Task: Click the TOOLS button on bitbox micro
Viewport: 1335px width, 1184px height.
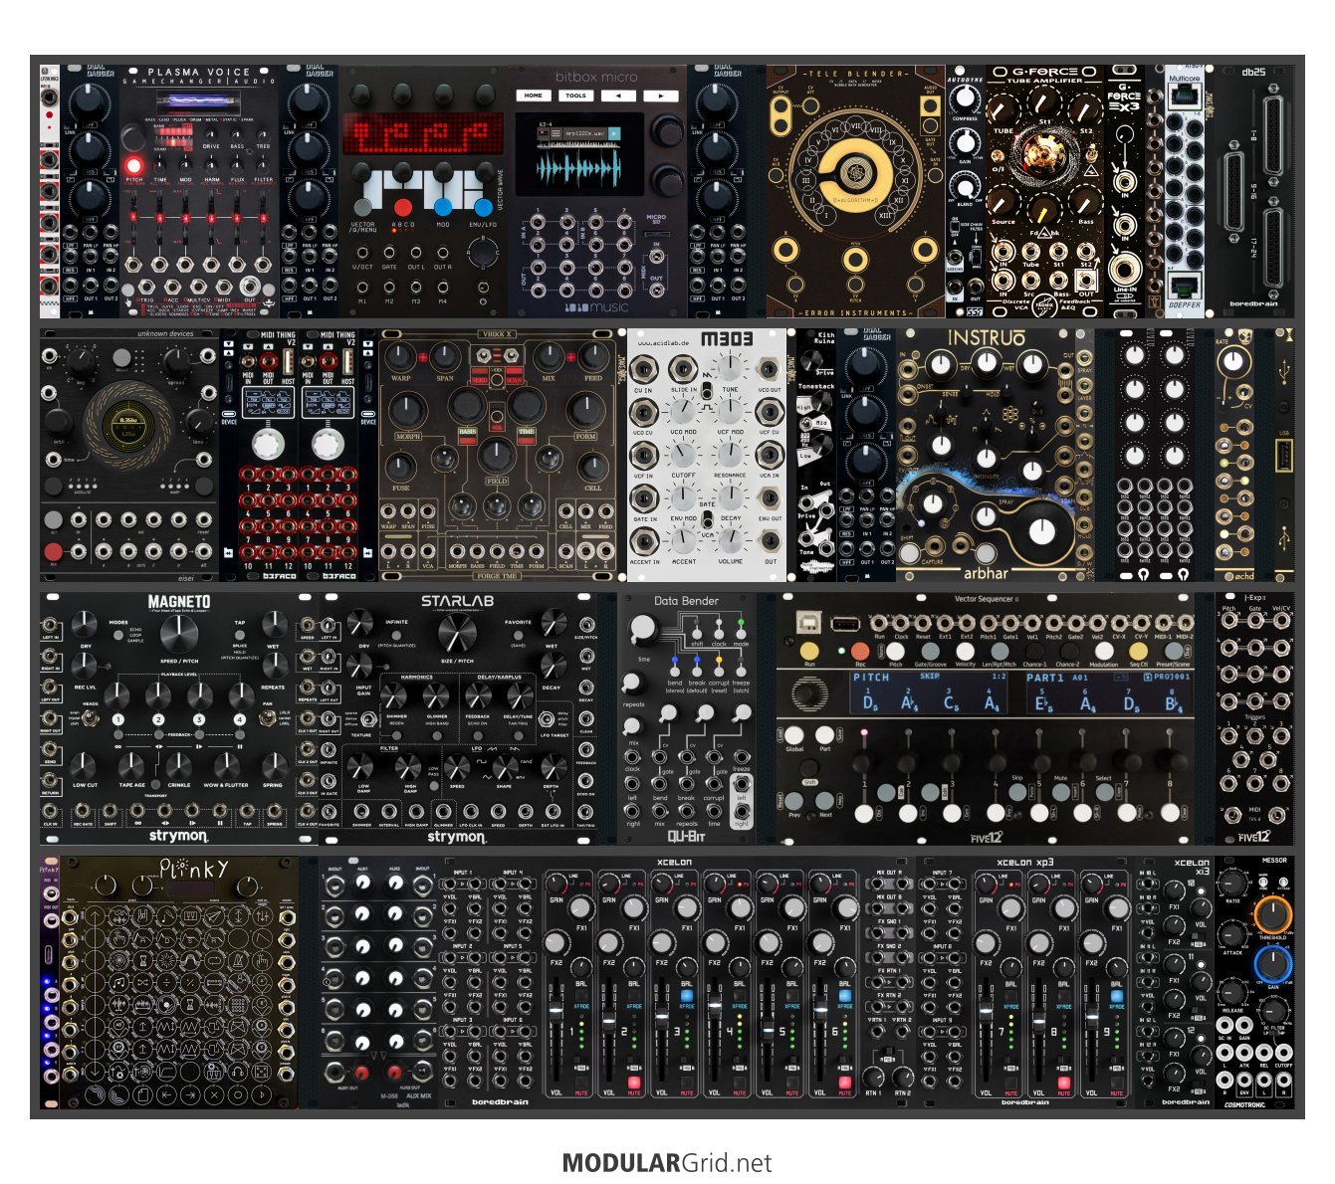Action: tap(575, 96)
